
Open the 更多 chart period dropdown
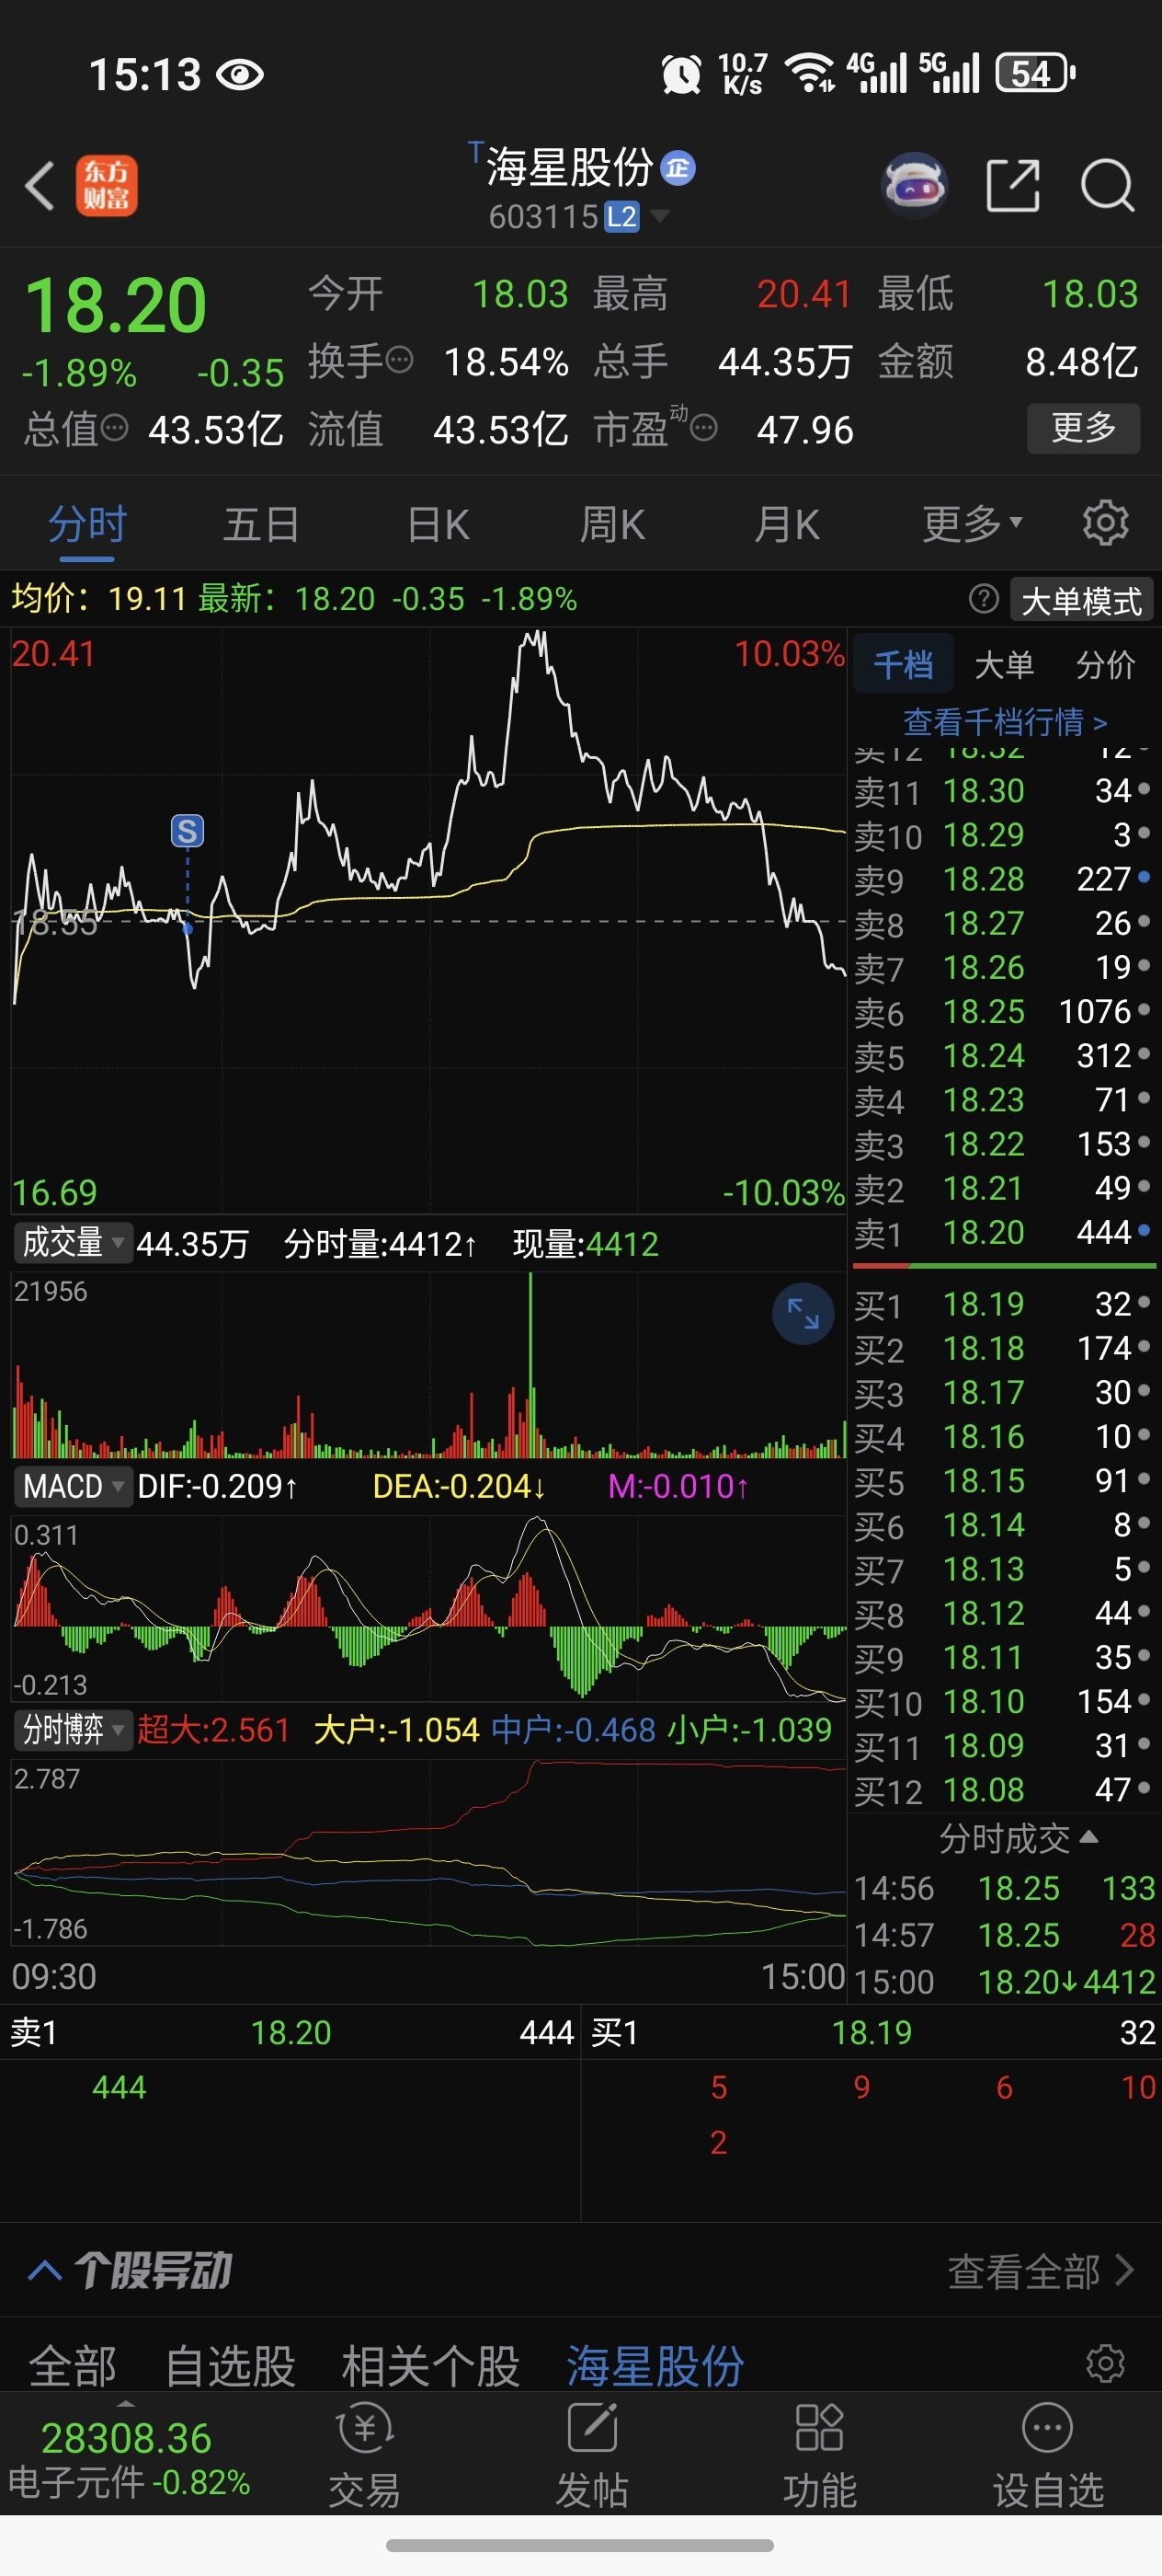pyautogui.click(x=972, y=523)
